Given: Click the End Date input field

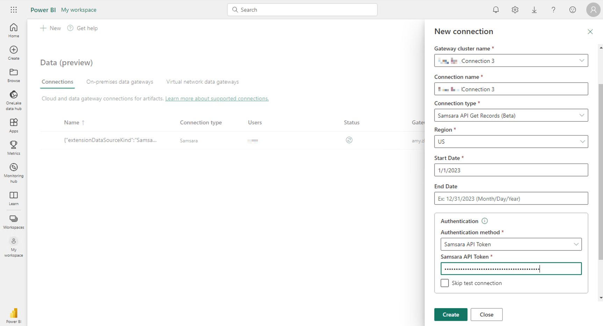Looking at the screenshot, I should pyautogui.click(x=511, y=198).
